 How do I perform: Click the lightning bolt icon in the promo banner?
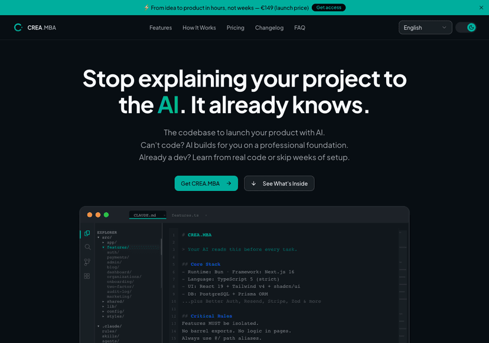pyautogui.click(x=146, y=8)
